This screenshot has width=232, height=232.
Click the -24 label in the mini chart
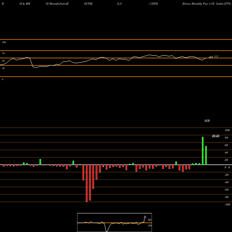pos(149,226)
